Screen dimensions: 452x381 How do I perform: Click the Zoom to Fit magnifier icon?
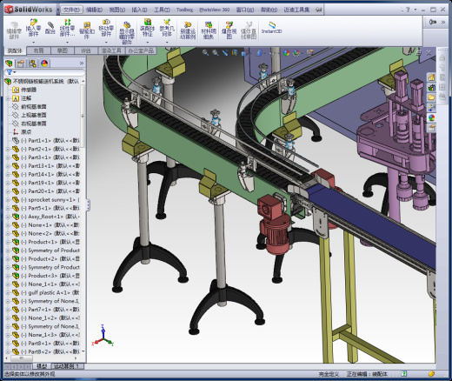(205, 52)
